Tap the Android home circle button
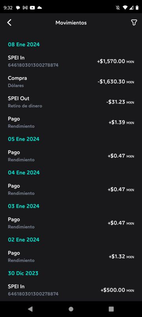 pyautogui.click(x=71, y=309)
